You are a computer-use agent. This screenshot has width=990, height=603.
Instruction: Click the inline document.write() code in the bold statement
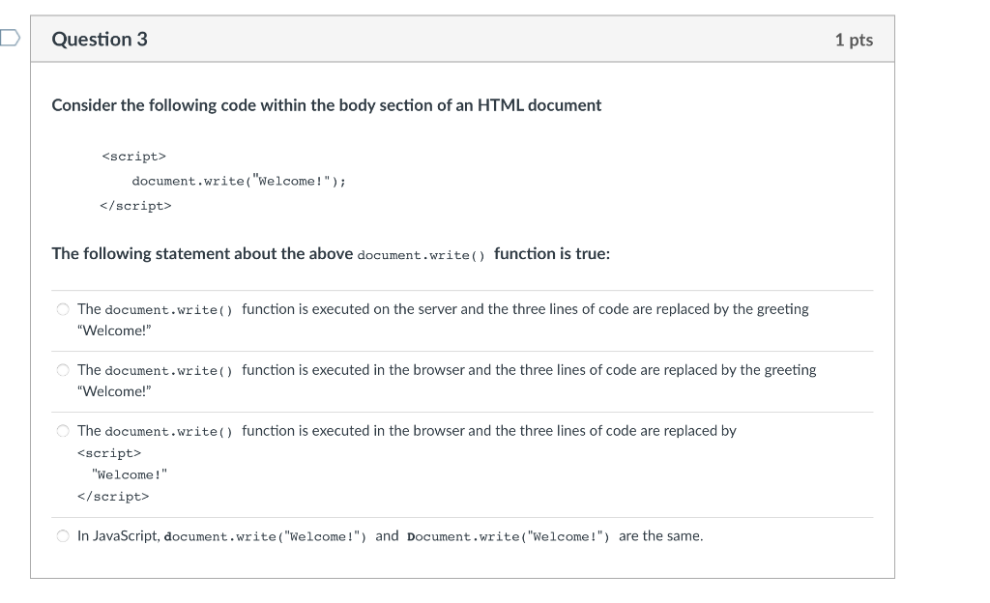pyautogui.click(x=421, y=255)
